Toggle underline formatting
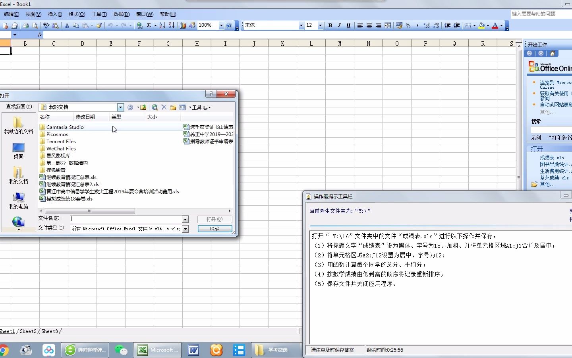Image resolution: width=572 pixels, height=358 pixels. tap(348, 25)
